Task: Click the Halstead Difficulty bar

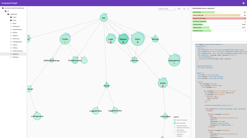Action: point(219,25)
